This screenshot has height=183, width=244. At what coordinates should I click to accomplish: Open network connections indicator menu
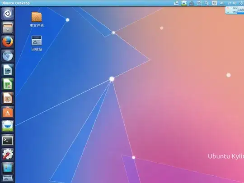(206, 3)
